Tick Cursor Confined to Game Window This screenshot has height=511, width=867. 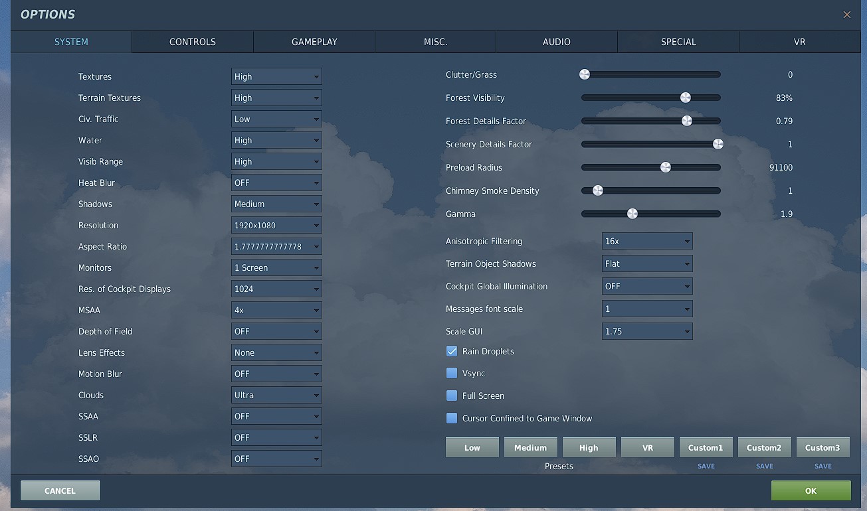tap(452, 418)
